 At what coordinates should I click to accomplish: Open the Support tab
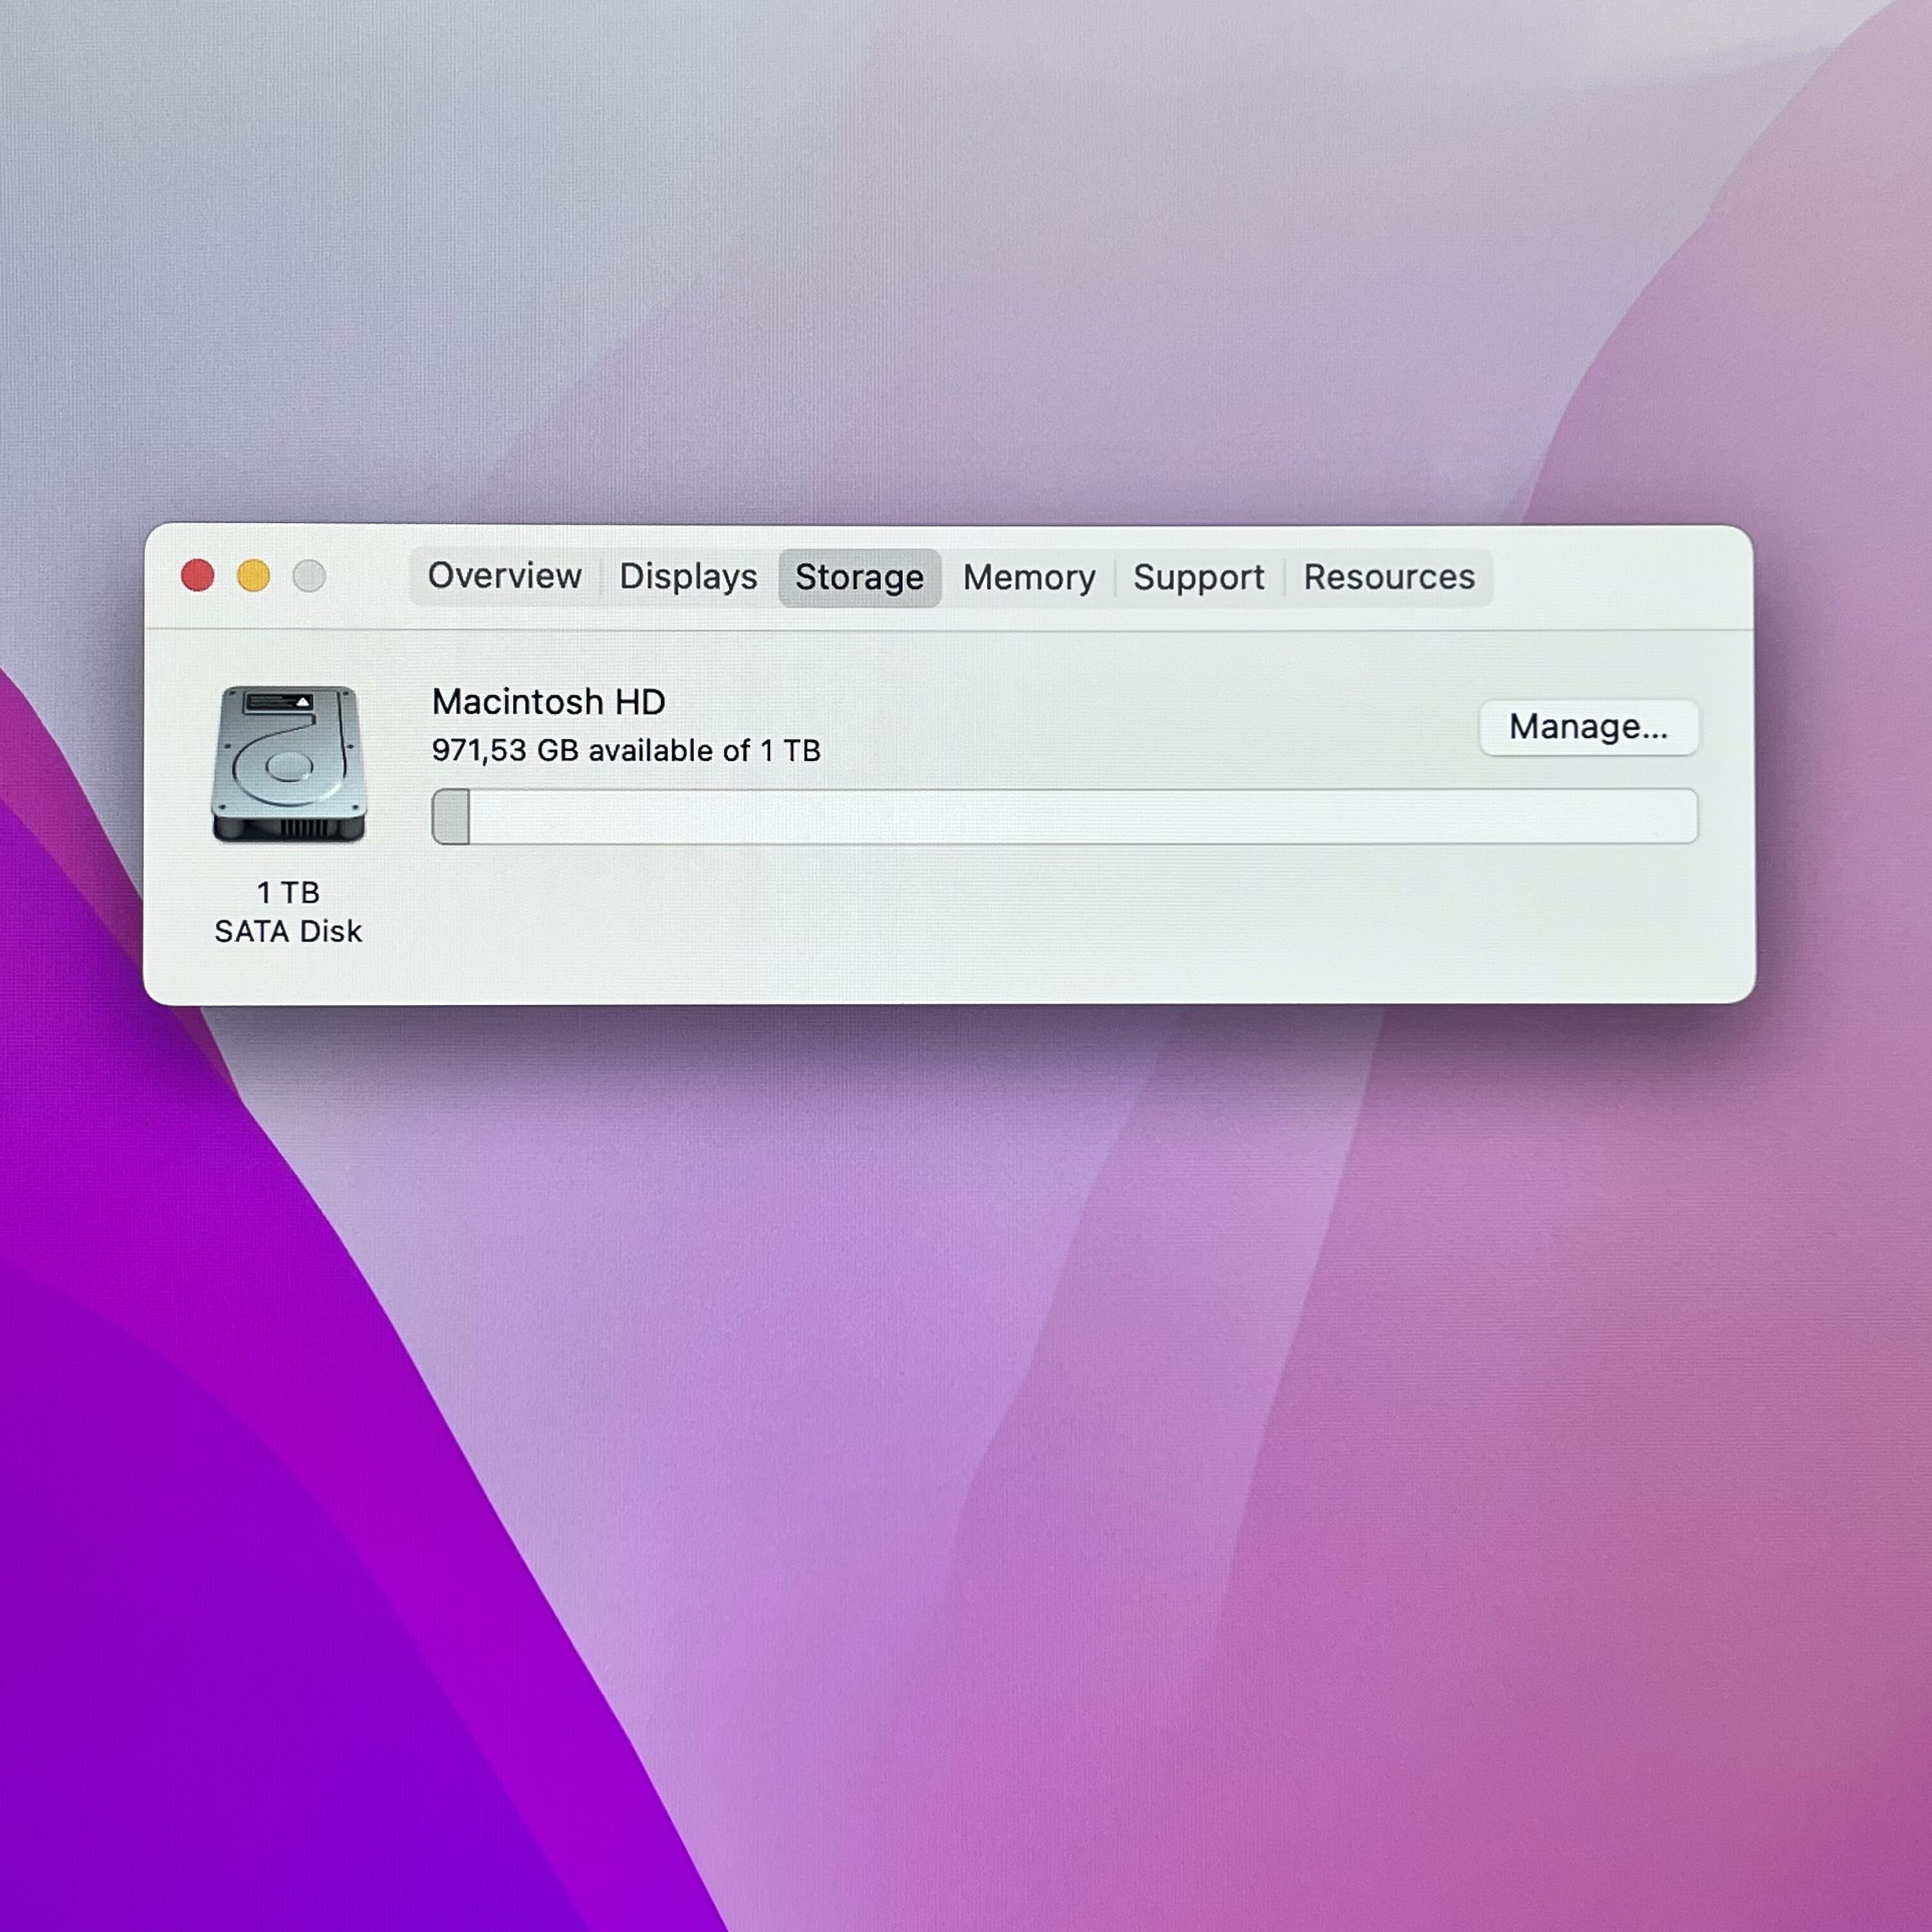[x=1198, y=578]
